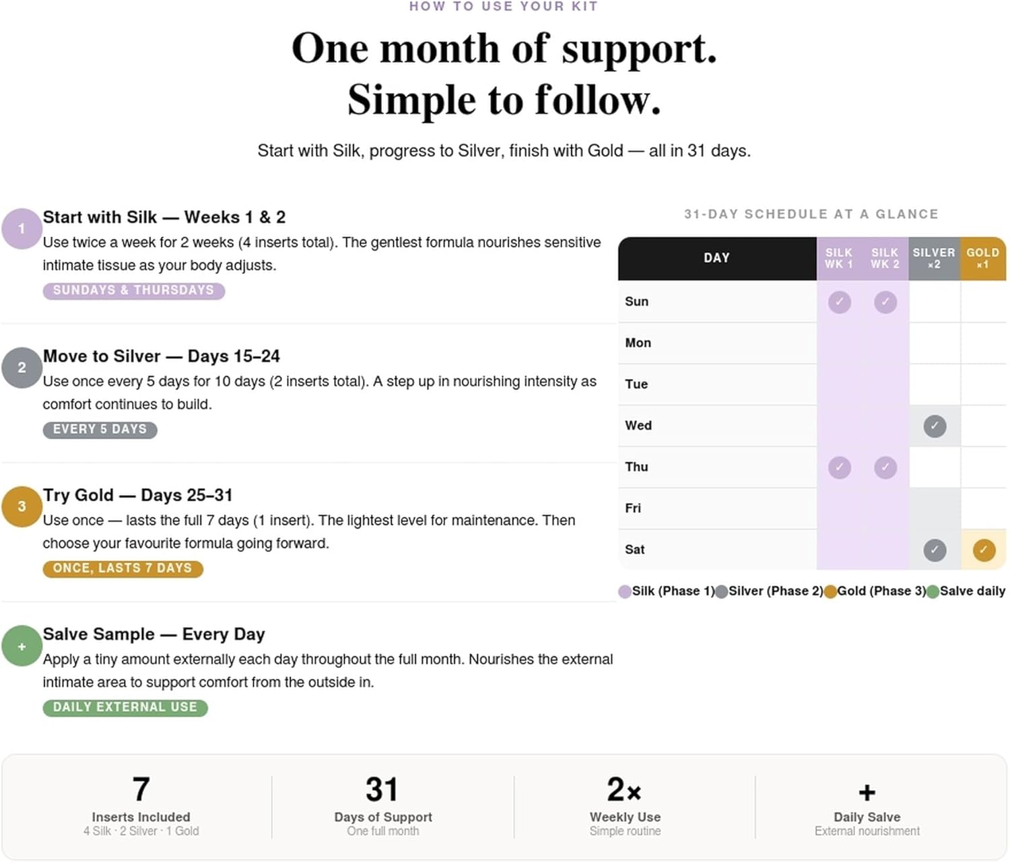
Task: Click the Sundays & Thursdays purple badge
Action: pyautogui.click(x=133, y=290)
